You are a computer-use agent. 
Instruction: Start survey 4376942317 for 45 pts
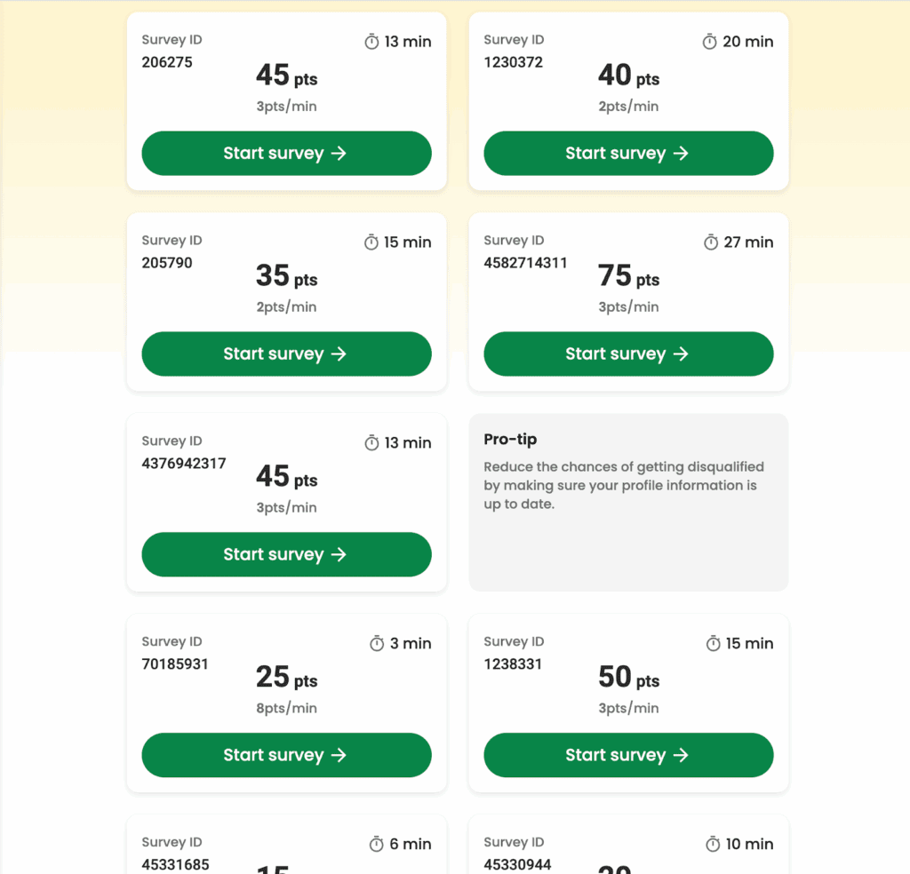pos(286,555)
